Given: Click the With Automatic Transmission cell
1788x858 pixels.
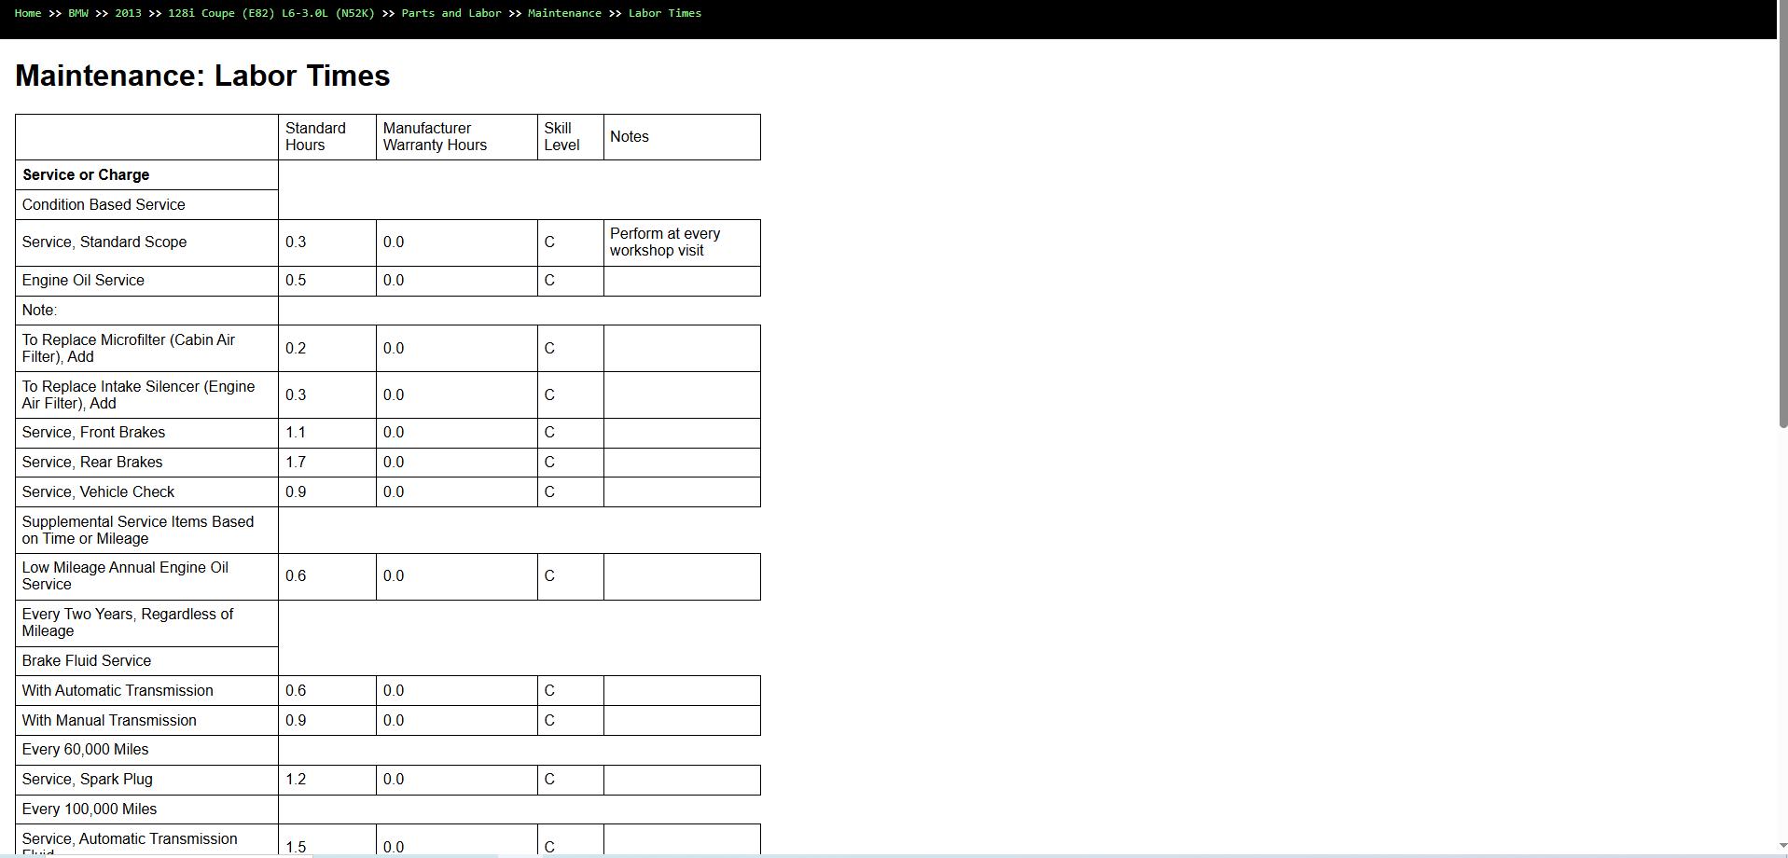Looking at the screenshot, I should (146, 691).
